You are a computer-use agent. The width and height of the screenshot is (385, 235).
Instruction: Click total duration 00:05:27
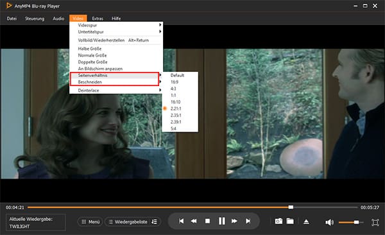click(370, 207)
